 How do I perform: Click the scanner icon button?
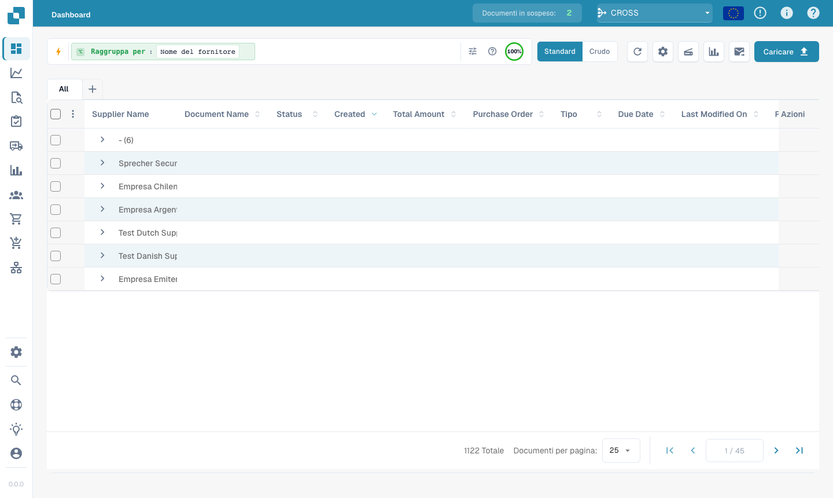tap(688, 52)
